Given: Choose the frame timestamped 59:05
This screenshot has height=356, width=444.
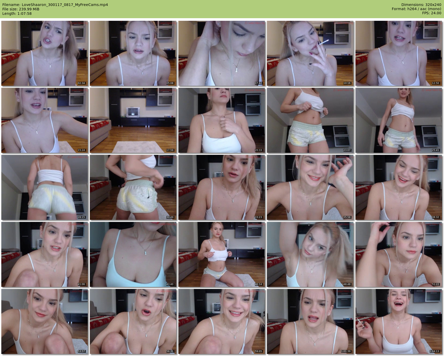Looking at the screenshot, I should (222, 321).
